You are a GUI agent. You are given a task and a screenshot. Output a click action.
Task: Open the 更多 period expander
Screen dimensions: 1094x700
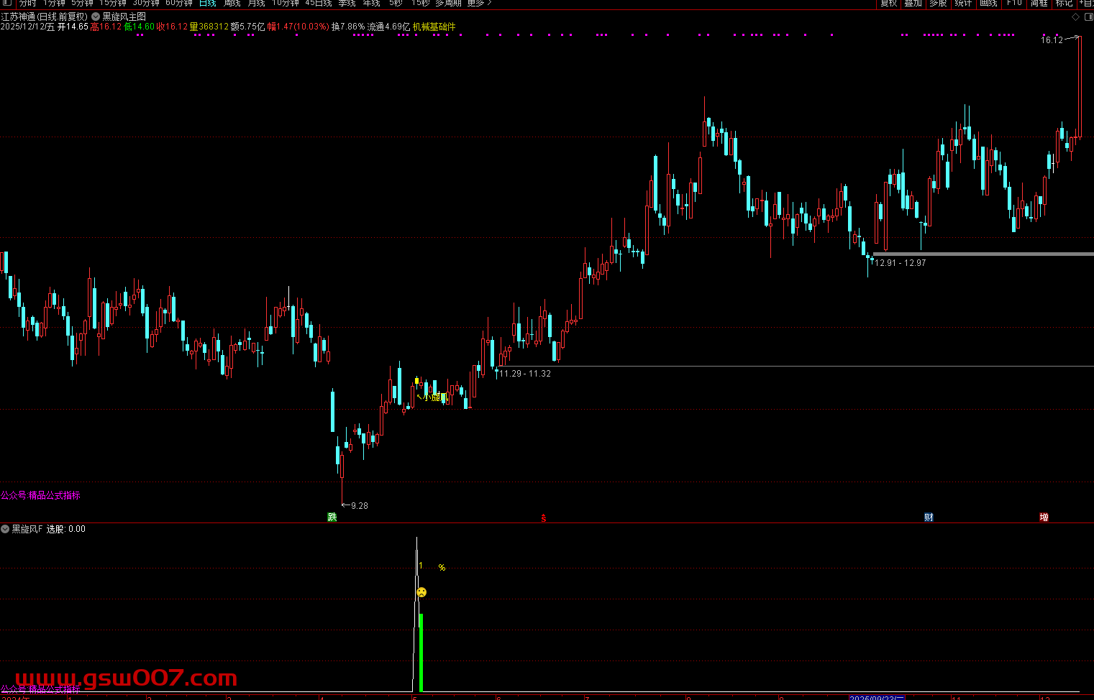(479, 3)
